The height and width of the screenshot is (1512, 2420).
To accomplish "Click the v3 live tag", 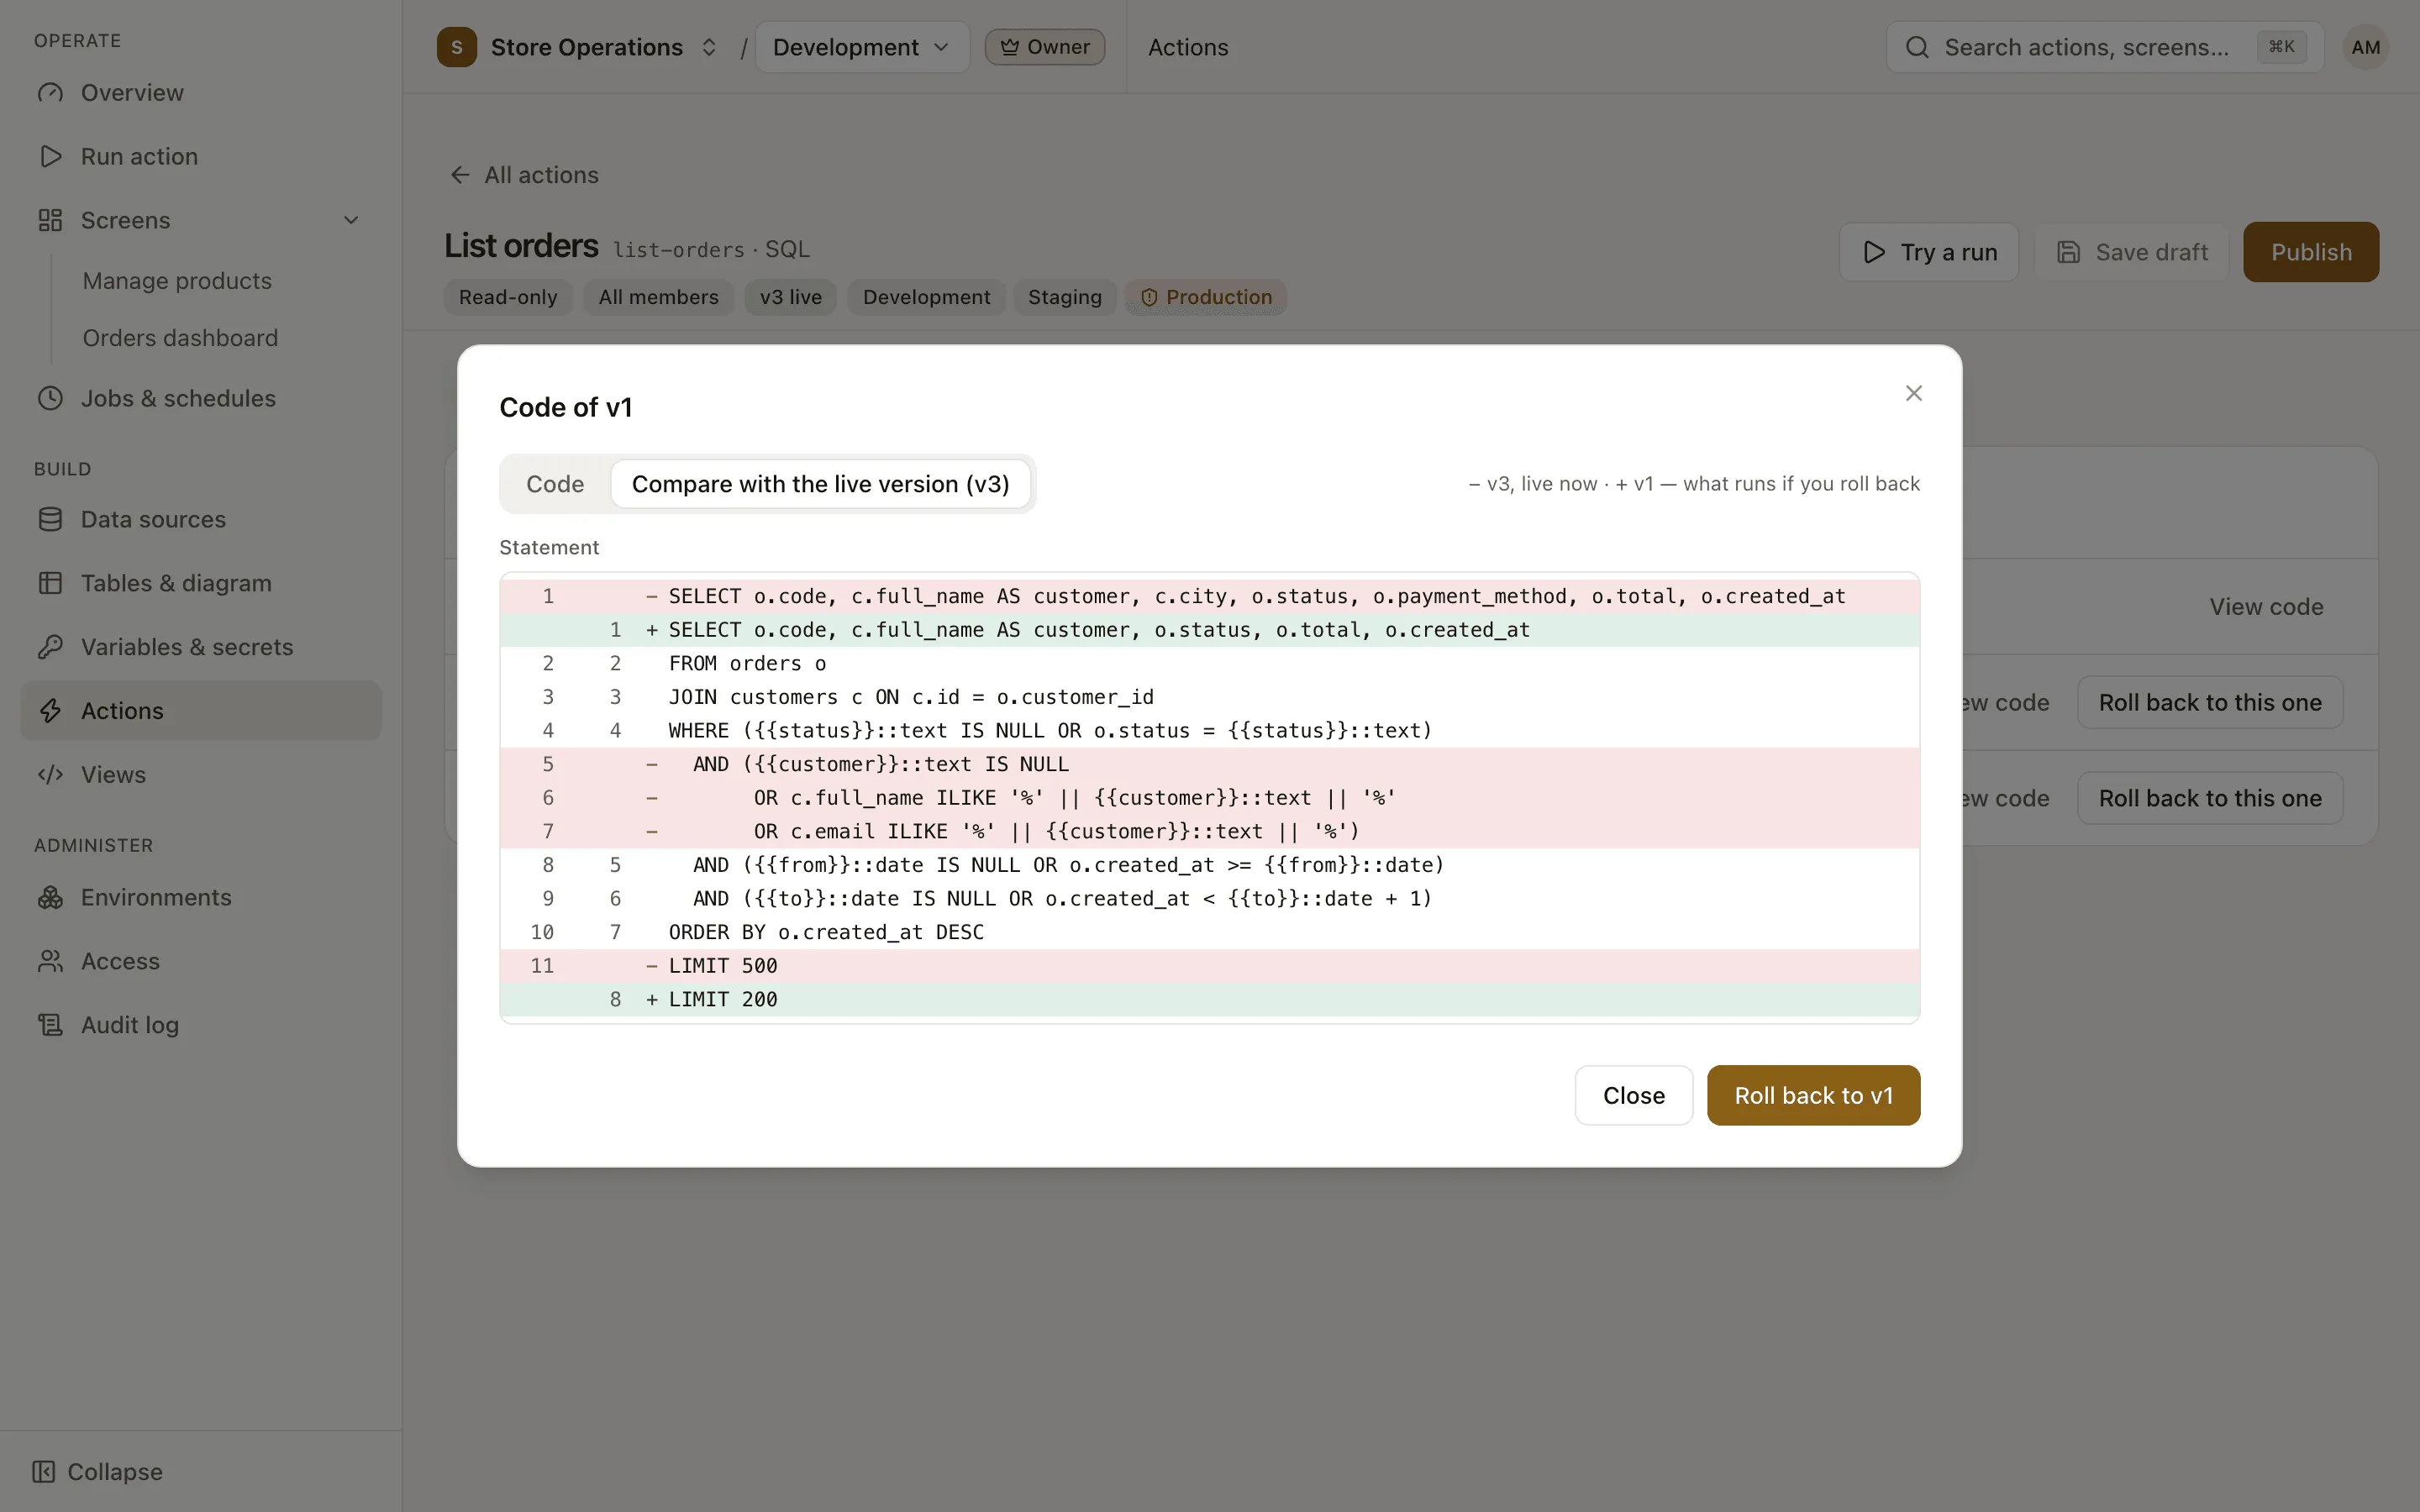I will tap(790, 297).
